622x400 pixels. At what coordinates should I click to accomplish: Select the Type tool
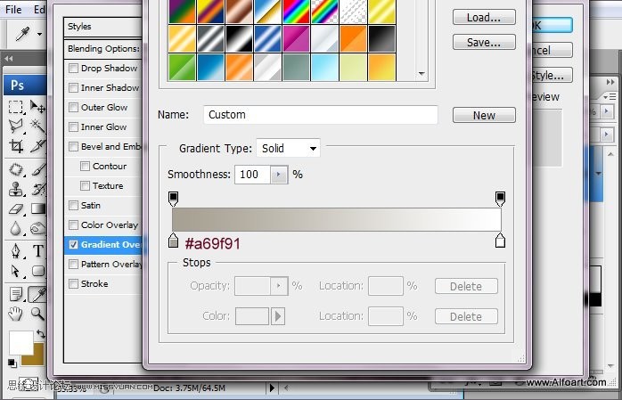click(37, 251)
